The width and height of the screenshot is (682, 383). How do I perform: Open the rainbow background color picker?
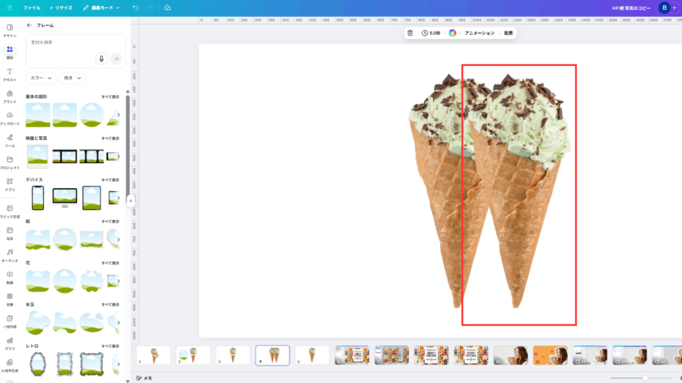(x=452, y=33)
